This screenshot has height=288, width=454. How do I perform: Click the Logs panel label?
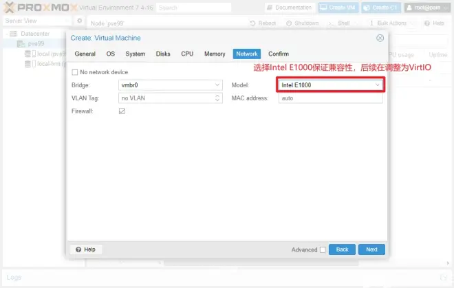pyautogui.click(x=14, y=277)
